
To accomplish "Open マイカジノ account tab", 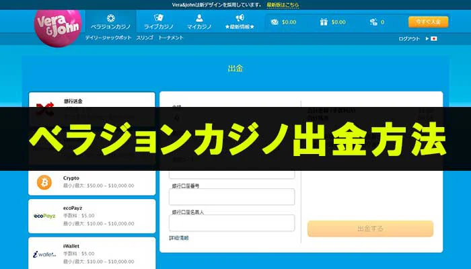I will click(x=199, y=22).
